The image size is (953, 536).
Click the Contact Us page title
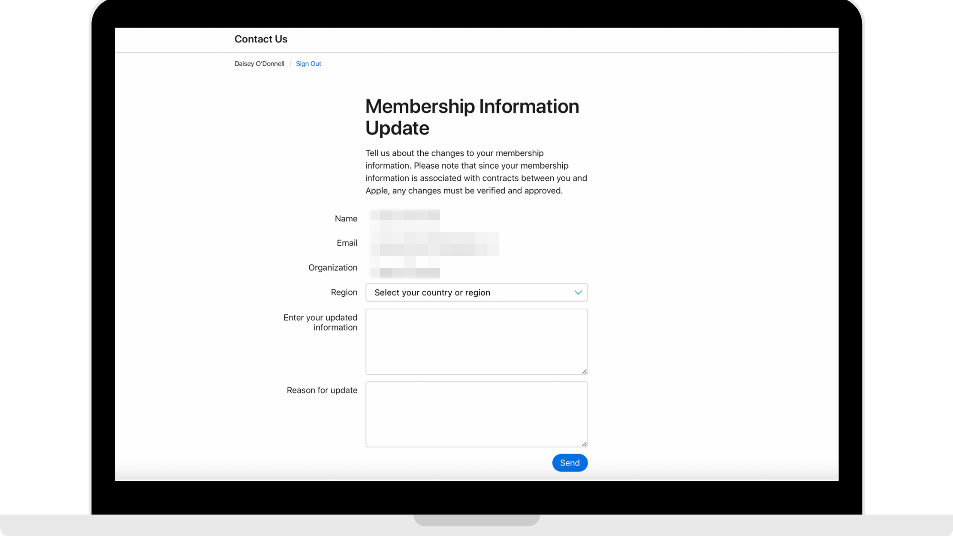261,39
